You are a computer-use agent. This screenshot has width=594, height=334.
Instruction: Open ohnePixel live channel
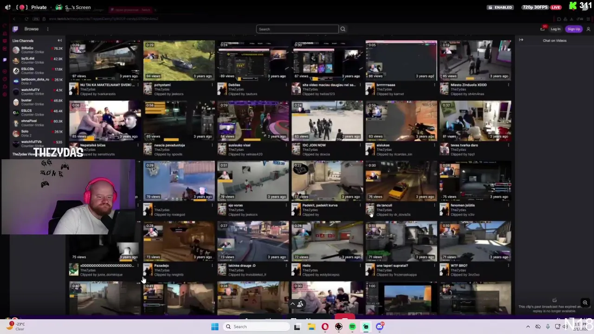click(37, 122)
